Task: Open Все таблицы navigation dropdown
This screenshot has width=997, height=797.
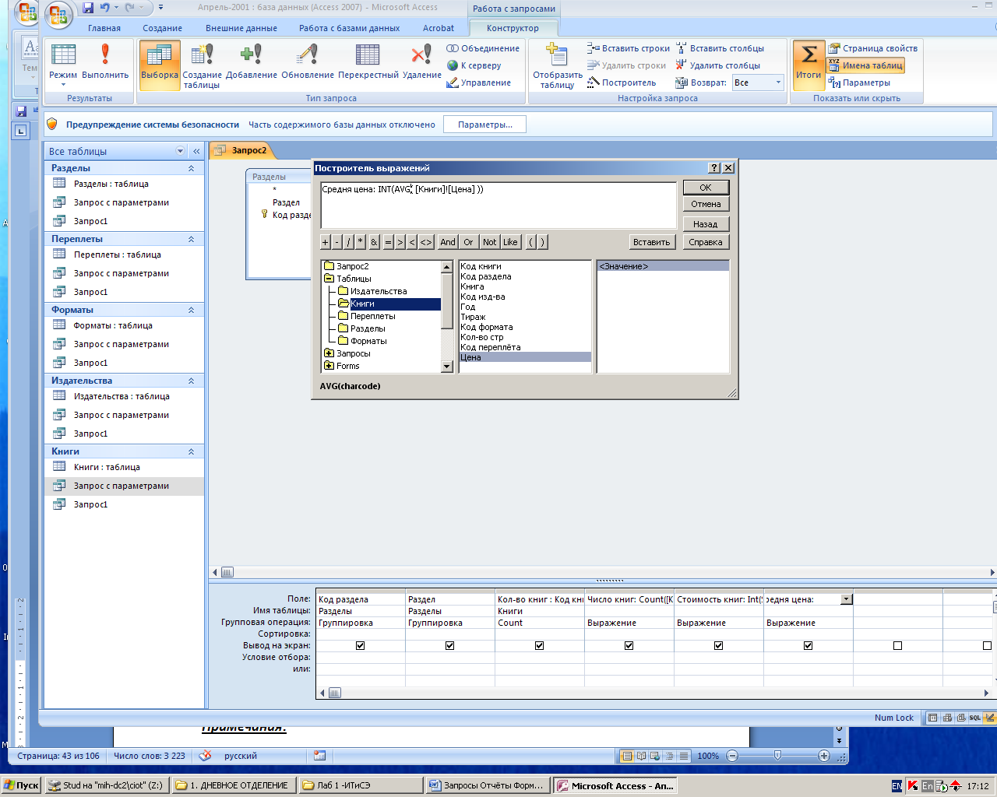Action: click(181, 151)
